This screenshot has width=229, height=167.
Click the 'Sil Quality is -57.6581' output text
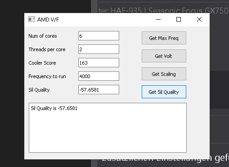pos(54,108)
